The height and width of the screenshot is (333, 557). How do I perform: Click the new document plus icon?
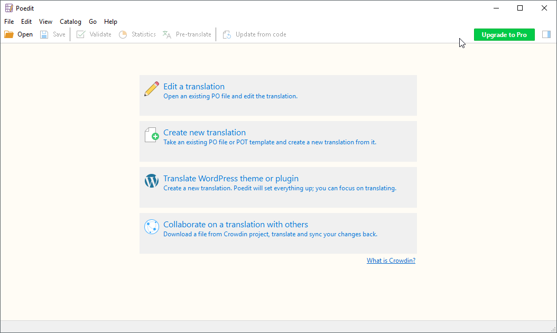click(152, 135)
